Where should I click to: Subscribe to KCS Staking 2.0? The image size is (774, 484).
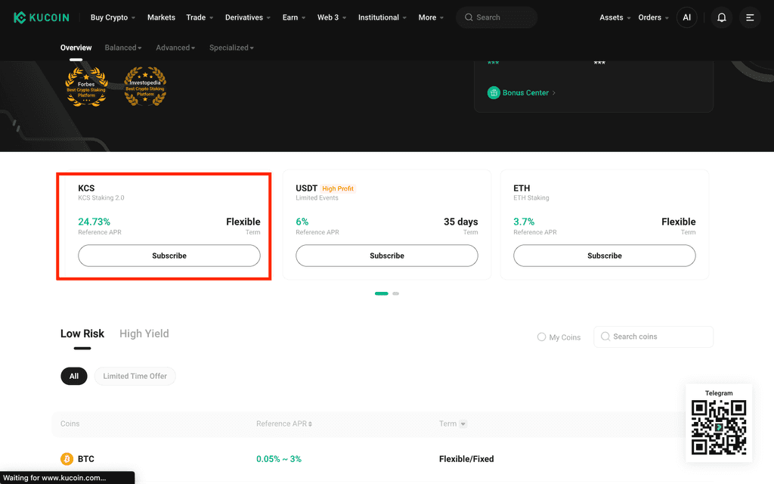tap(169, 256)
